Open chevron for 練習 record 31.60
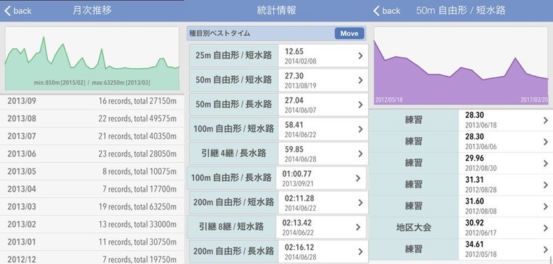Screen dimensions: 553x264 (x=546, y=206)
